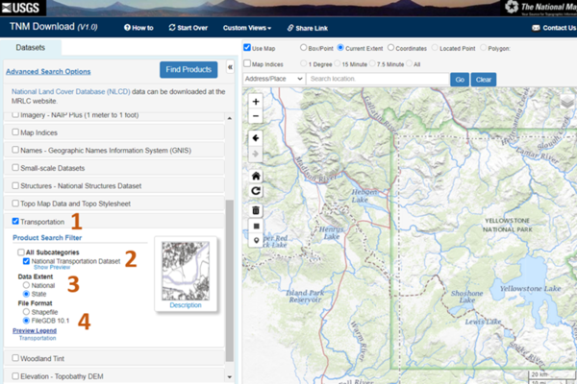The height and width of the screenshot is (384, 577).
Task: Open the Address/Place dropdown
Action: (274, 79)
